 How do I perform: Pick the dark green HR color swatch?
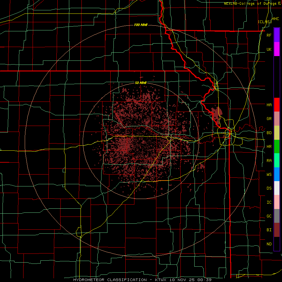pos(277,147)
